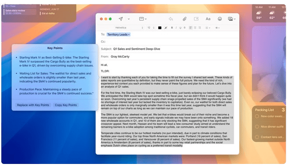Open the Territory Leads recipient dropdown
The height and width of the screenshot is (167, 287).
point(118,35)
